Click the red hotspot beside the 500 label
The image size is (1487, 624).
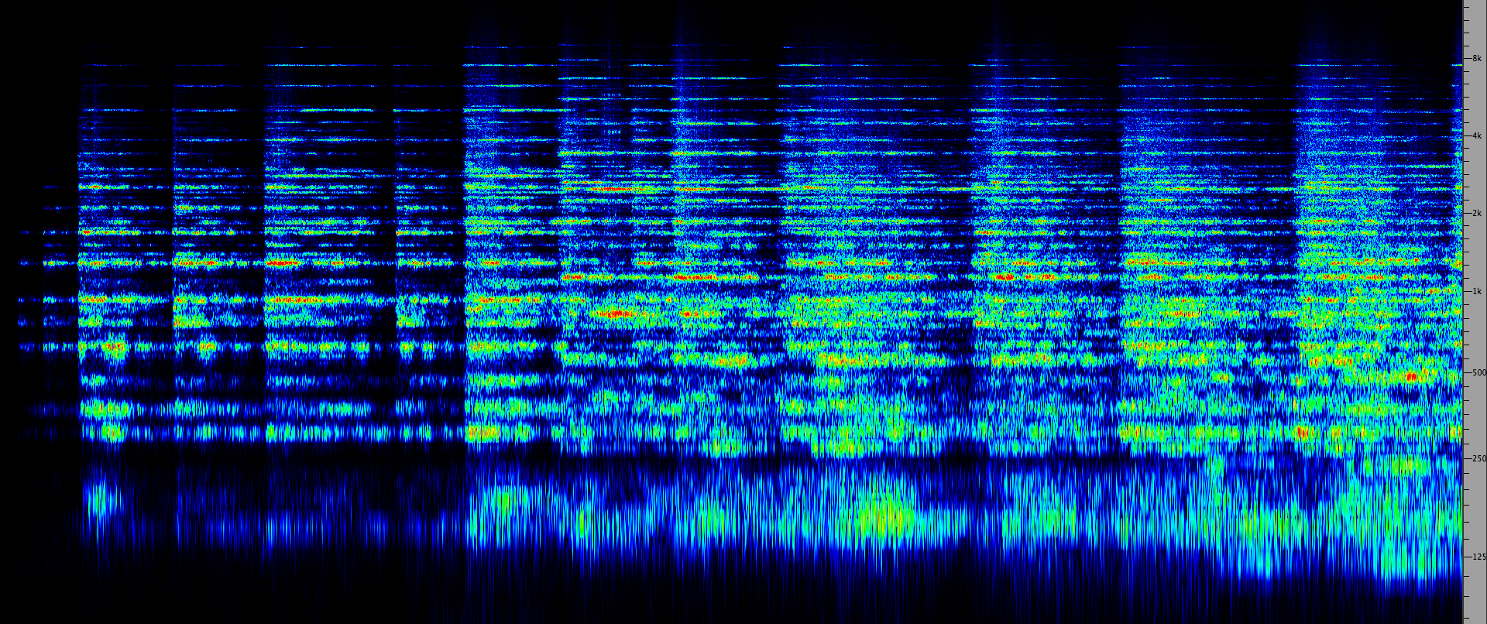click(1410, 377)
